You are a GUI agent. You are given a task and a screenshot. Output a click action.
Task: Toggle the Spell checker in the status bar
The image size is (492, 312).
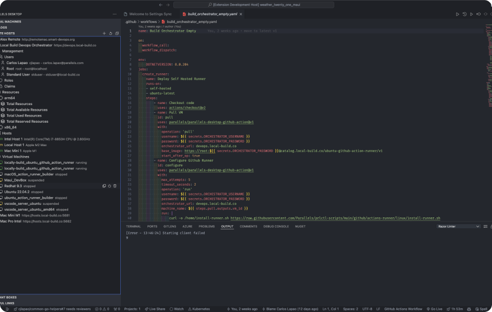click(x=483, y=308)
